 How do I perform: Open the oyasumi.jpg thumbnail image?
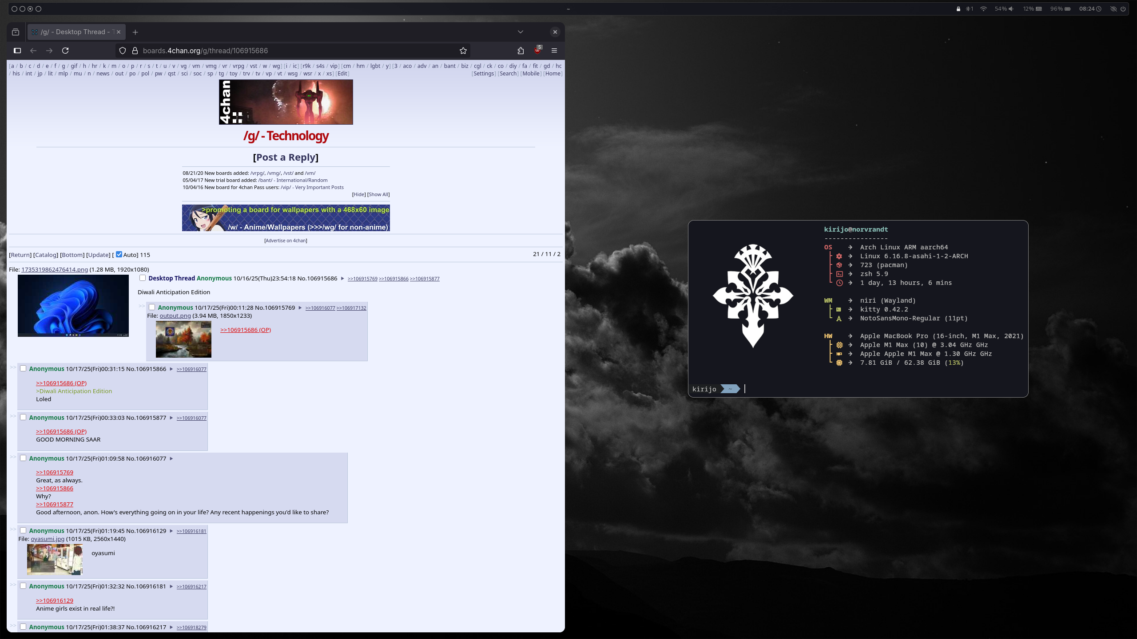[55, 559]
